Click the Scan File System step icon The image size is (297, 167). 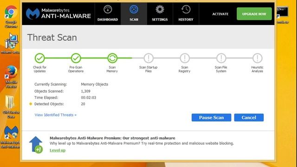(221, 58)
